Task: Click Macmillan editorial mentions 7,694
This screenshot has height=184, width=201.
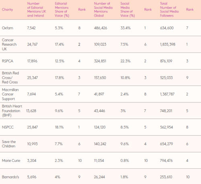Action: click(x=31, y=94)
